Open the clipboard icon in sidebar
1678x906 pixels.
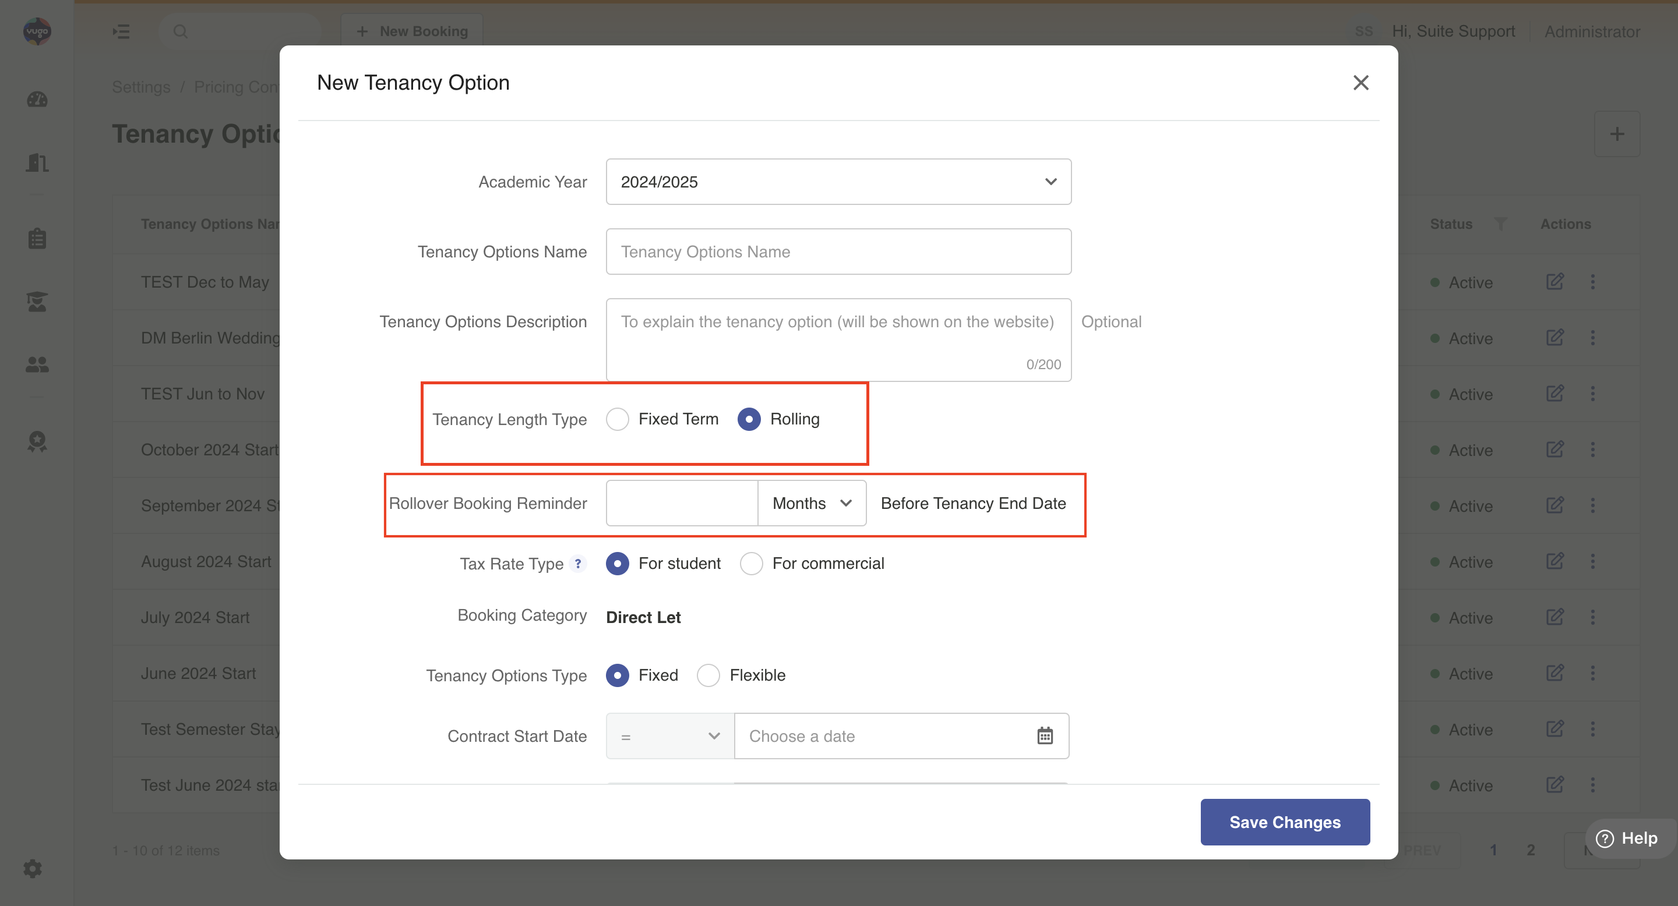(37, 238)
